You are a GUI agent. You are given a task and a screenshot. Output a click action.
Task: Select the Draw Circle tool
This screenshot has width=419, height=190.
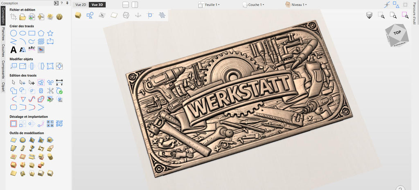pyautogui.click(x=14, y=34)
